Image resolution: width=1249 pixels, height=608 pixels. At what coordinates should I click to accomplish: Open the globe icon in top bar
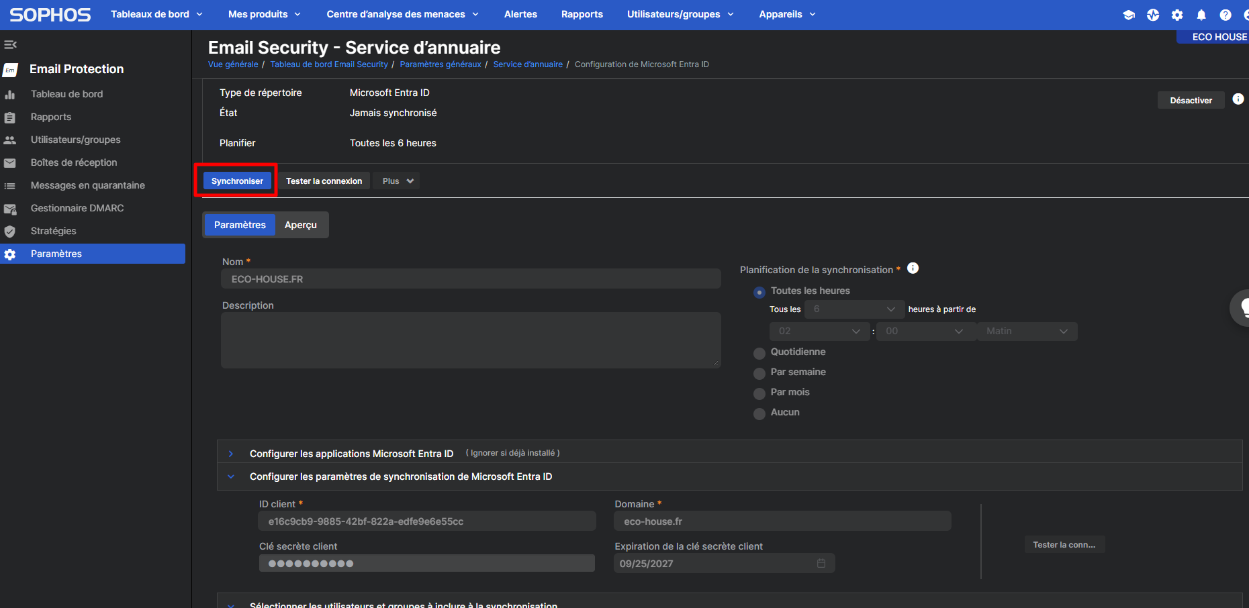tap(1153, 15)
